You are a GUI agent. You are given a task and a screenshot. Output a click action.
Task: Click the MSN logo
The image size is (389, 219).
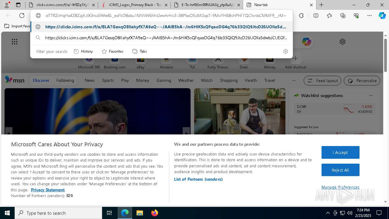click(x=15, y=80)
